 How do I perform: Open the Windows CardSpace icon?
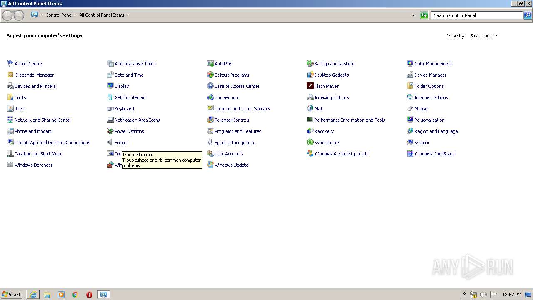pos(410,154)
